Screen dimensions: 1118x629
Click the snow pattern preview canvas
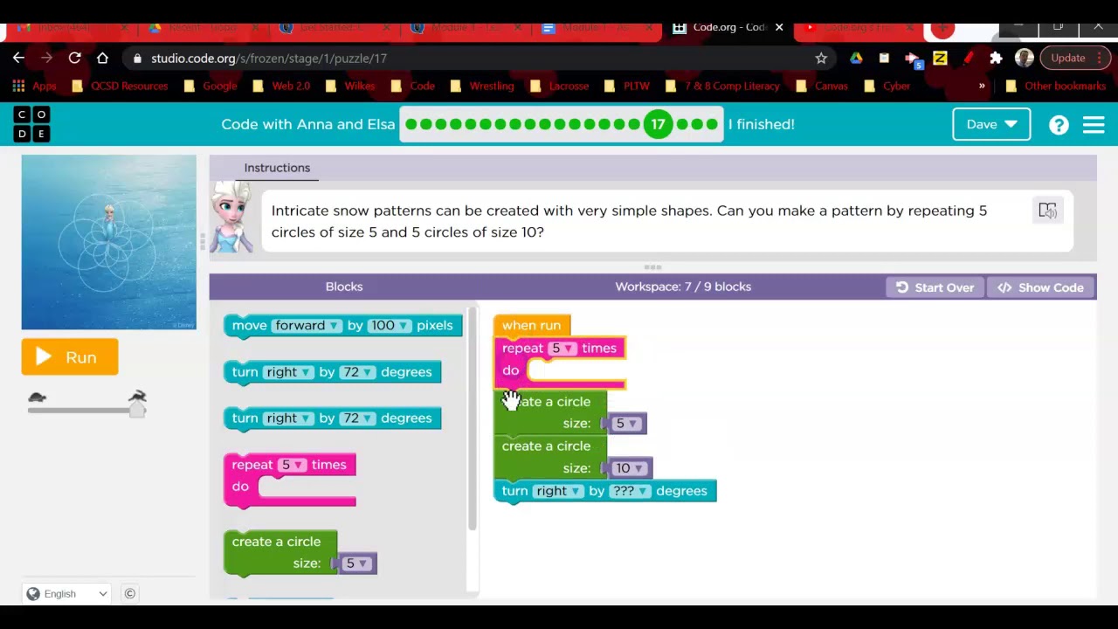pos(109,243)
